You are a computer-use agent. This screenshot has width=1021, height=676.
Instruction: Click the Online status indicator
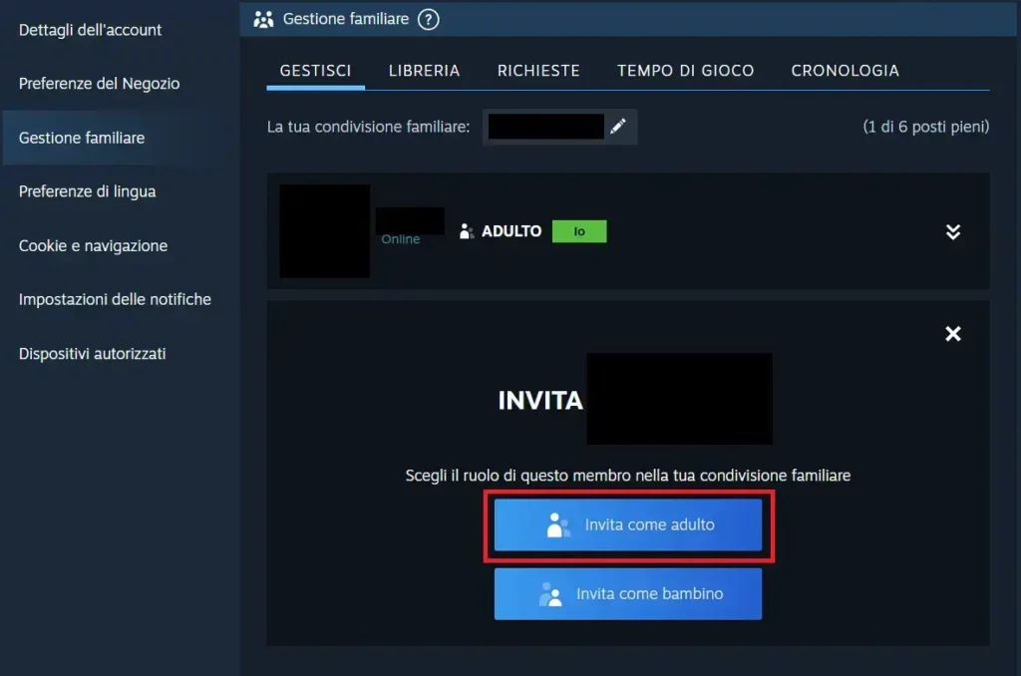400,238
